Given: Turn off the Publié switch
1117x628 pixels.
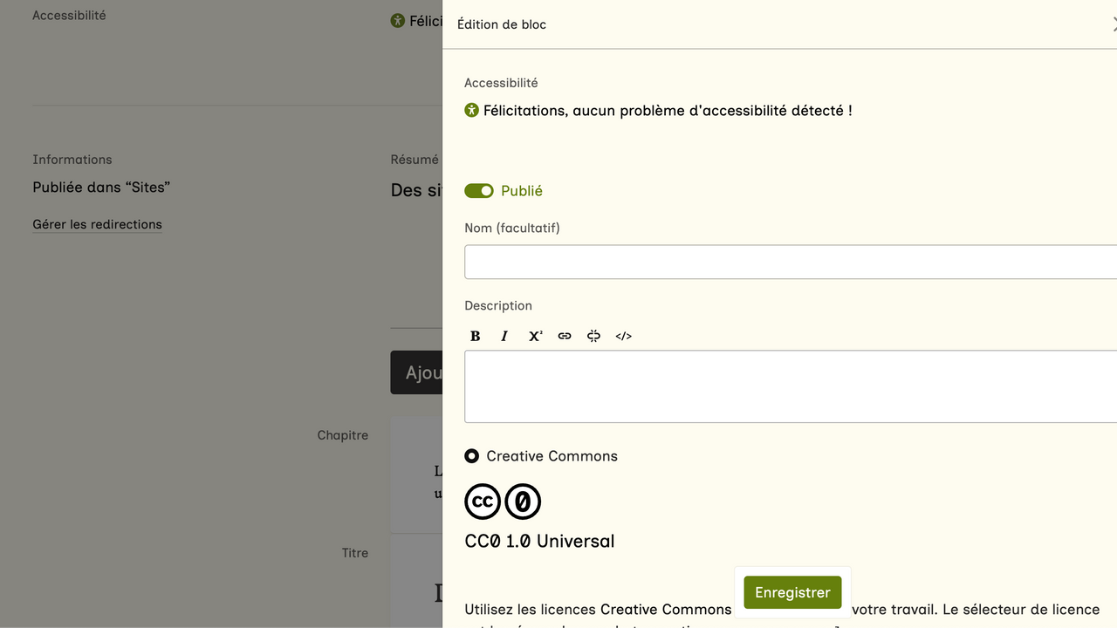Looking at the screenshot, I should tap(479, 191).
